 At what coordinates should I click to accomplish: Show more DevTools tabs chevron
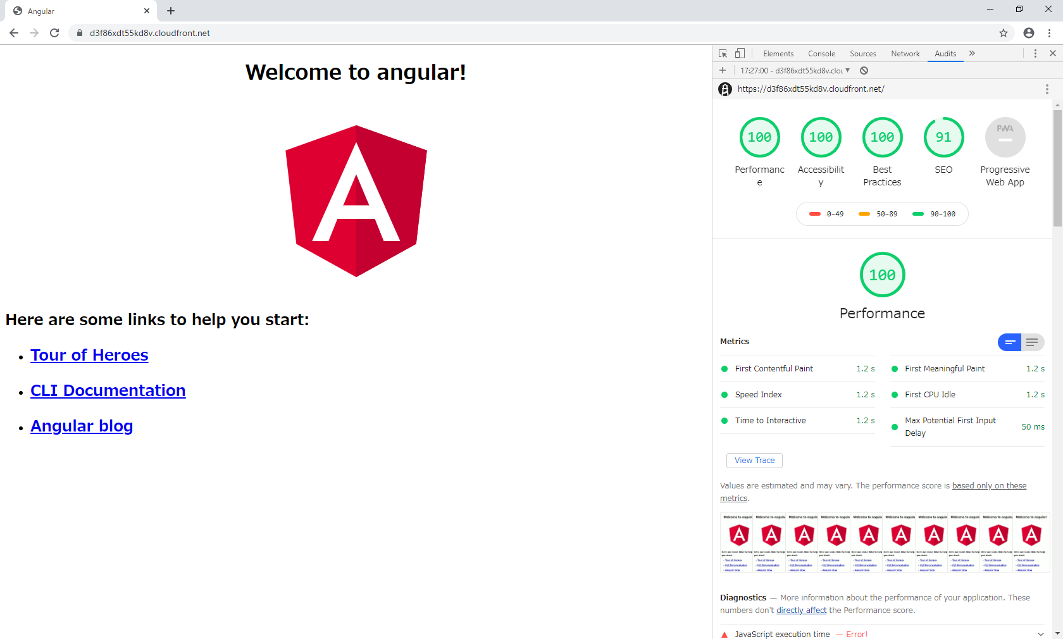point(972,54)
